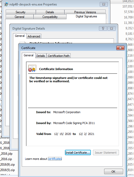Close the Certificate dialog with red X

click(120, 48)
